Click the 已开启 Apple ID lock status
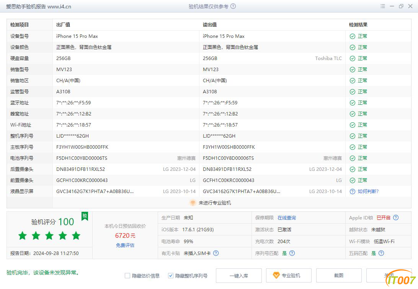 point(383,218)
